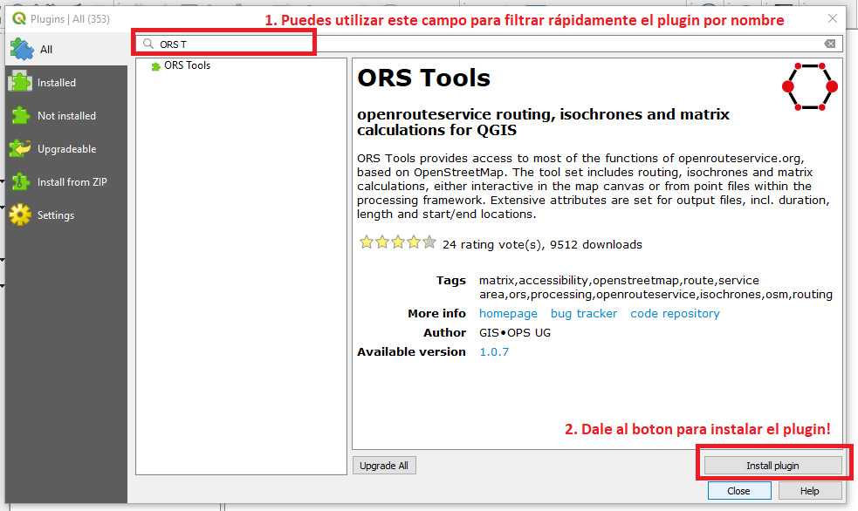Click the 'GIS•OPS UG' author text
This screenshot has width=858, height=511.
point(515,333)
